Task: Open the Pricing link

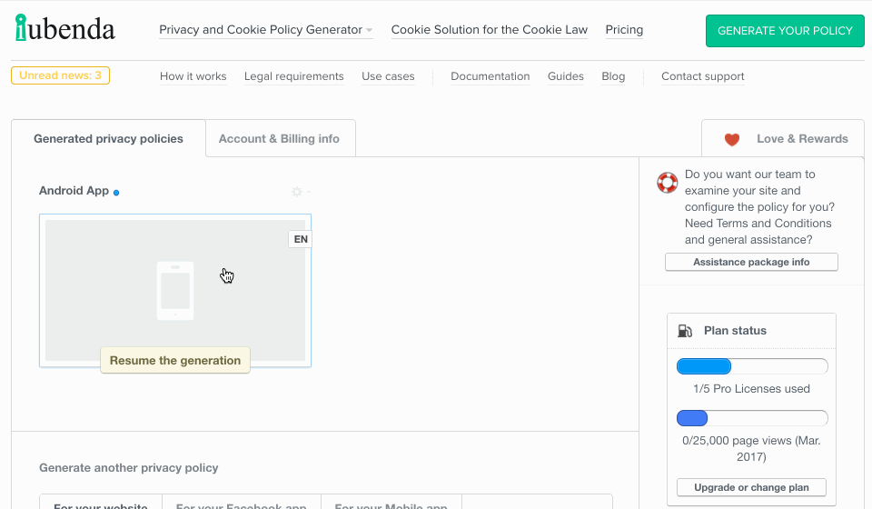Action: tap(624, 30)
